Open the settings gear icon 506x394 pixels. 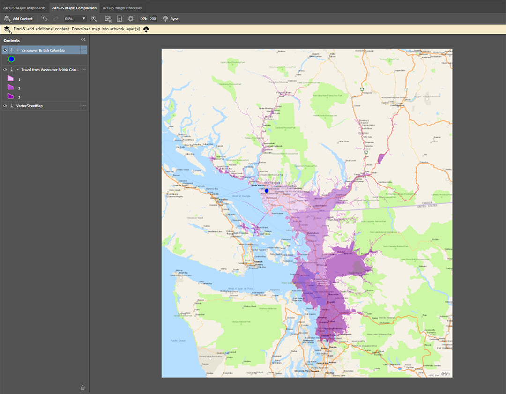click(x=130, y=19)
